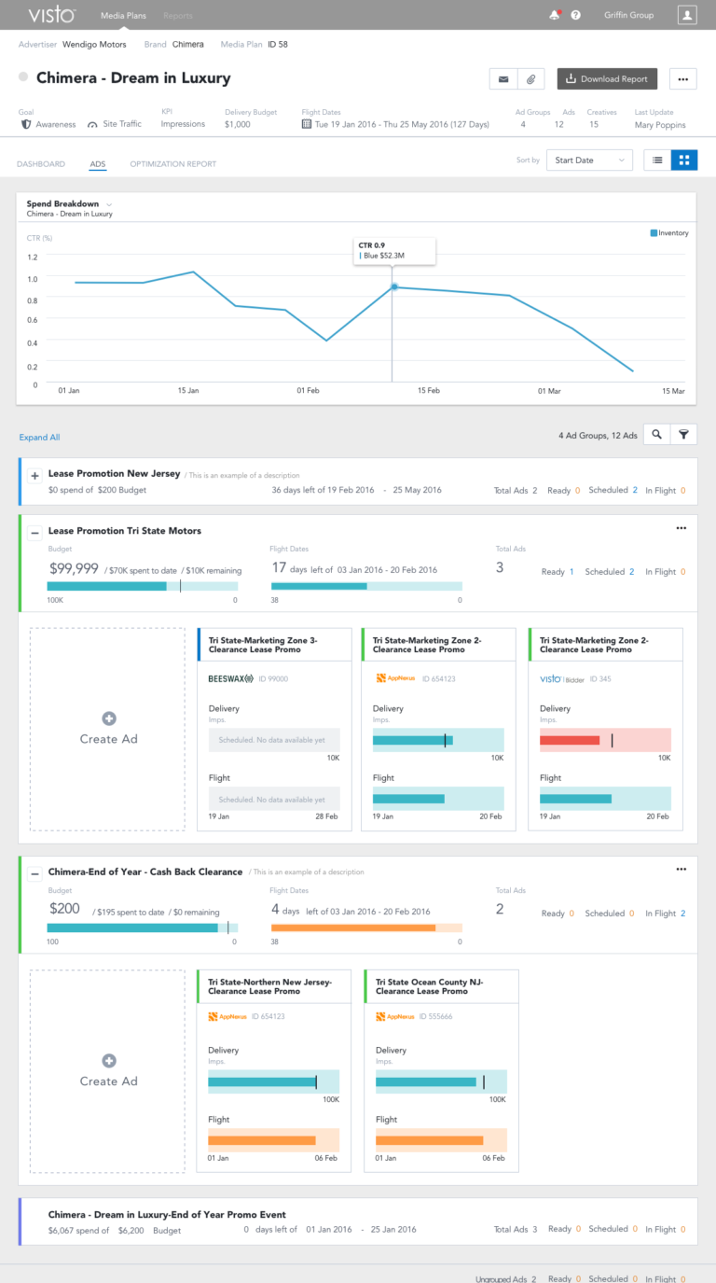This screenshot has height=1283, width=716.
Task: Open Tri State Ocean County NJ ad card
Action: [441, 1070]
